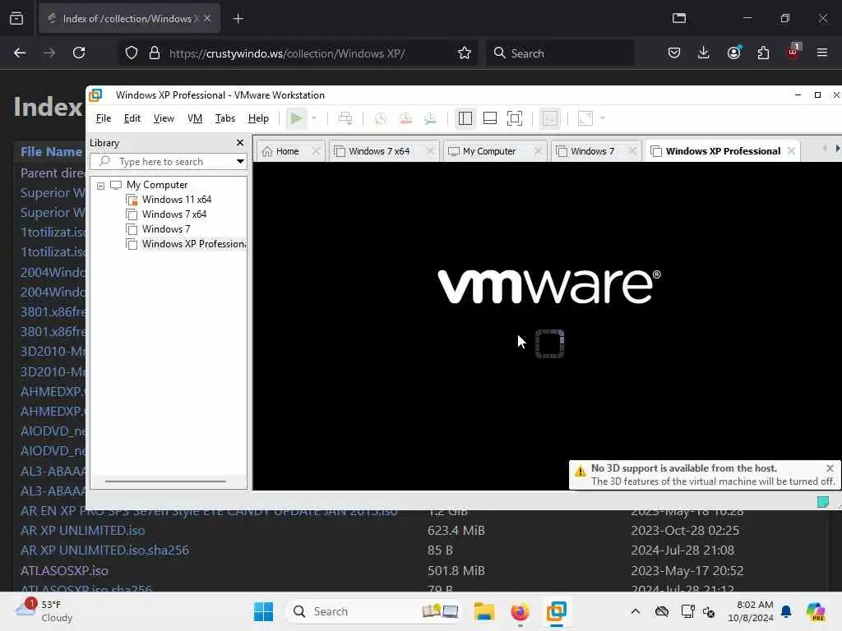Select Windows 7 x64 in the Library
Image resolution: width=842 pixels, height=631 pixels.
174,214
